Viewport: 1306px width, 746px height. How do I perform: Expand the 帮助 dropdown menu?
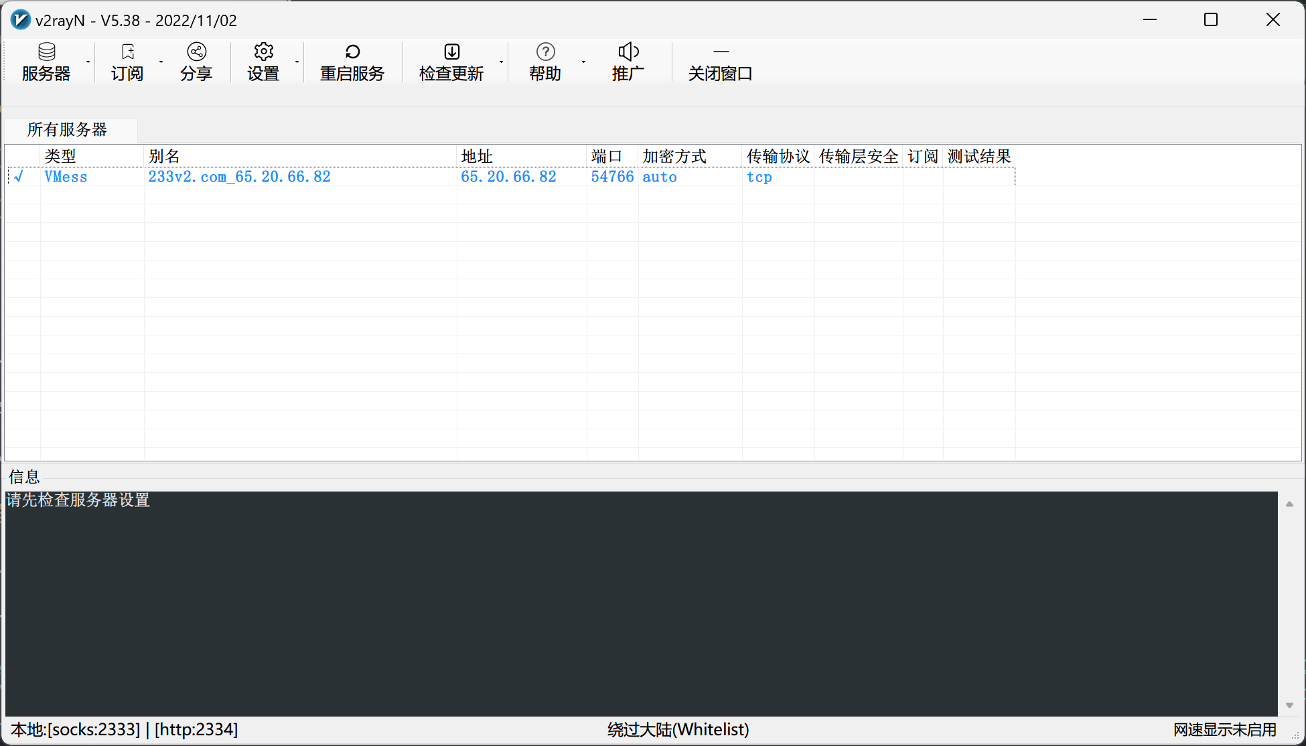click(583, 62)
